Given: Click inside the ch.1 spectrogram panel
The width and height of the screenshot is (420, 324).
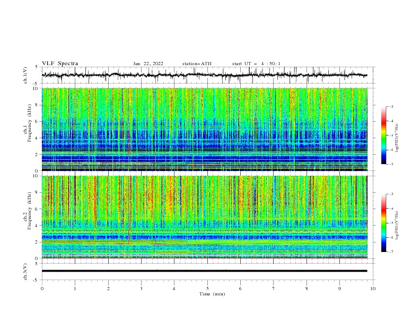Looking at the screenshot, I should tap(204, 129).
